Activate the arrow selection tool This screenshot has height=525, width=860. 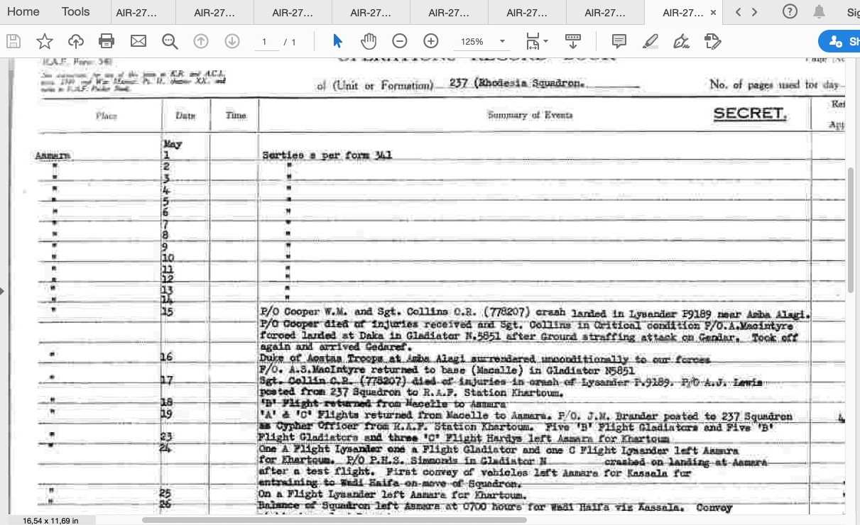tap(337, 41)
